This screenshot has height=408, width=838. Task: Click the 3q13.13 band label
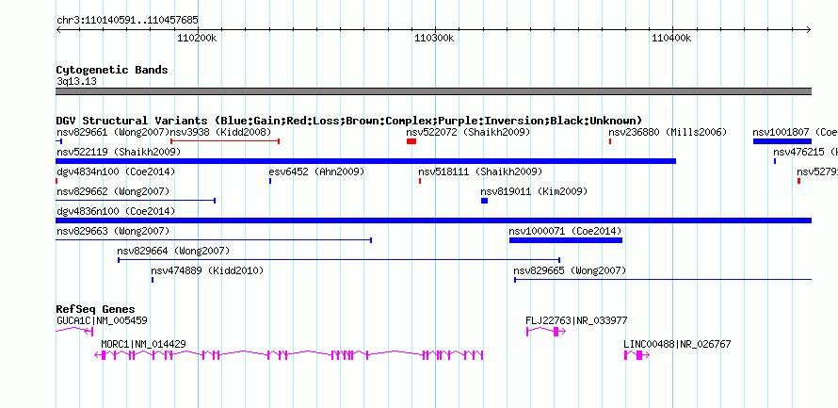tap(76, 82)
